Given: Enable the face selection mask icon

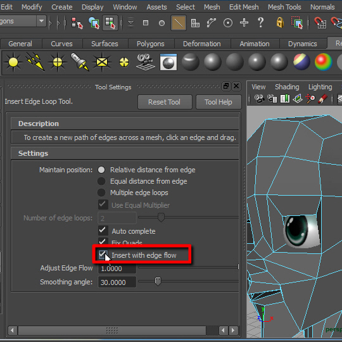Looking at the screenshot, I should [x=195, y=23].
